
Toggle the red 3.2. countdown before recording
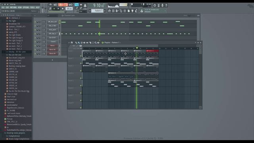[x=61, y=5]
